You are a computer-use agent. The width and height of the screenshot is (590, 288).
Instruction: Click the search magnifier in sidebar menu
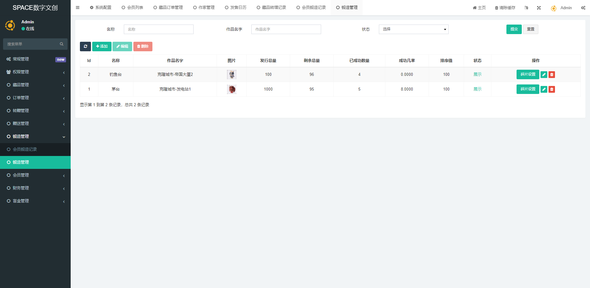[61, 44]
